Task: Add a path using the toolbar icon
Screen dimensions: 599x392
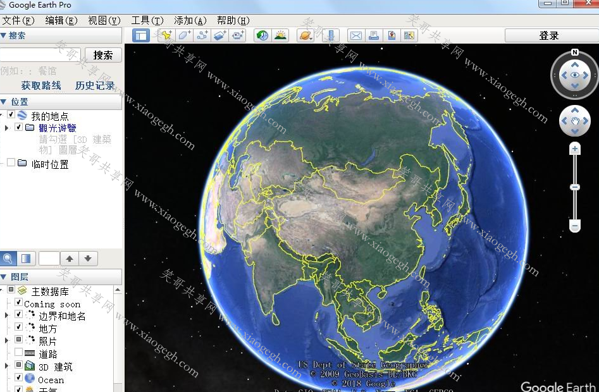Action: coord(202,35)
